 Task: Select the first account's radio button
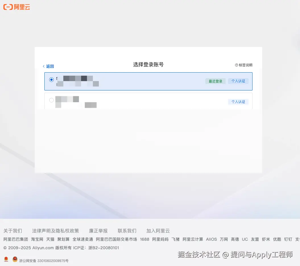click(51, 80)
